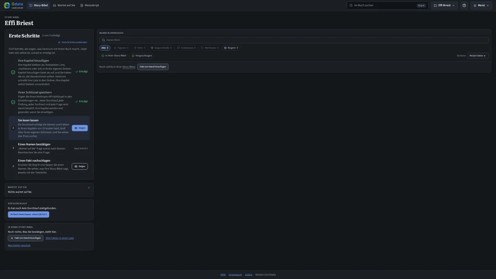Screen dimensions: 496x279
Task: Select the Gegenstände filter chip
Action: (x=161, y=48)
